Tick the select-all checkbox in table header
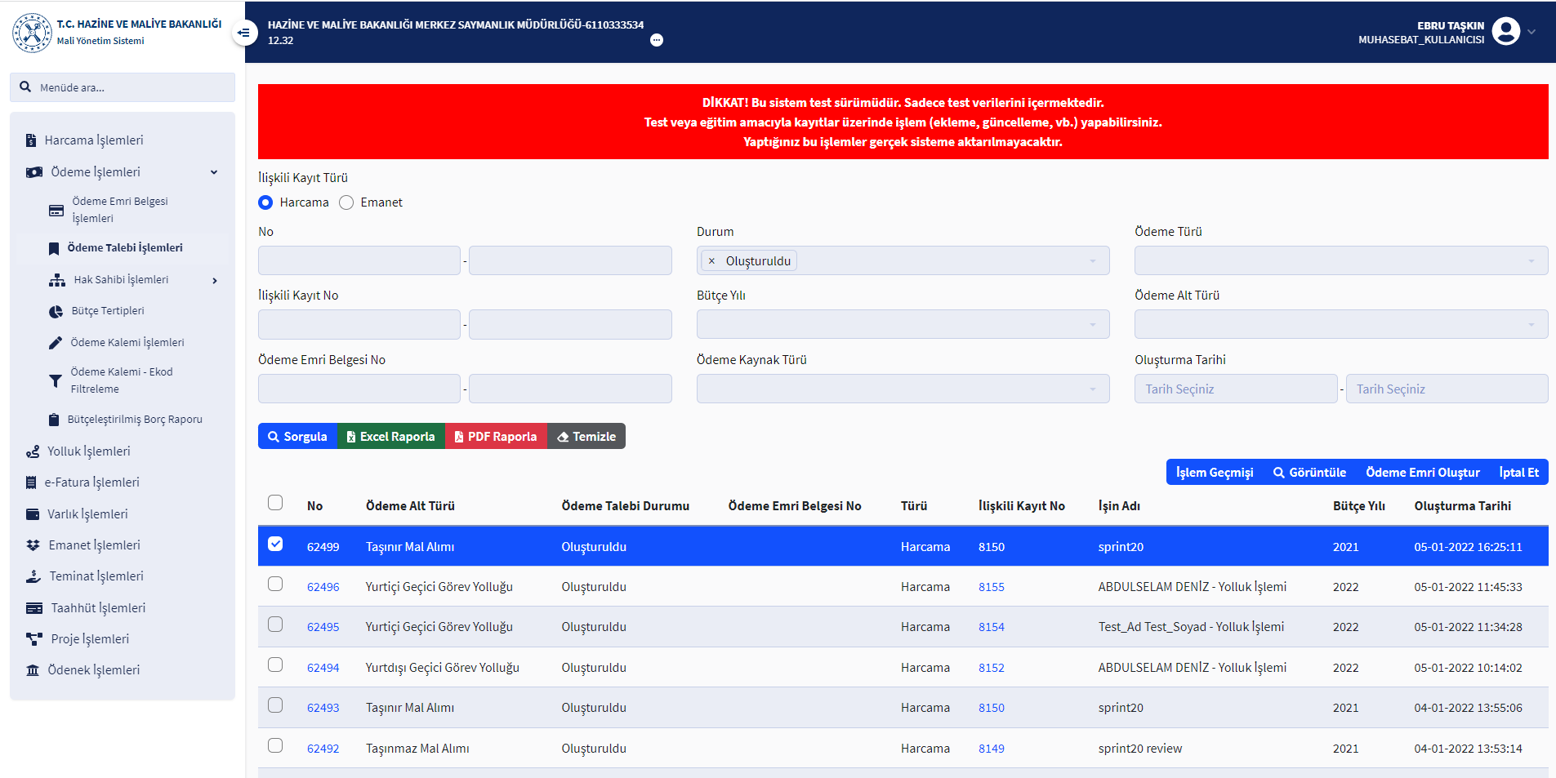This screenshot has height=778, width=1556. click(275, 503)
